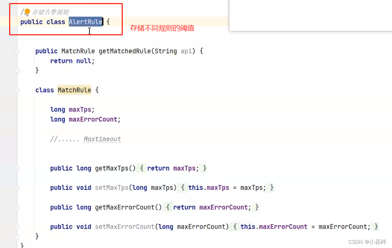This screenshot has height=248, width=392.
Task: Expand the folded setMaxTps method
Action: pos(17,188)
